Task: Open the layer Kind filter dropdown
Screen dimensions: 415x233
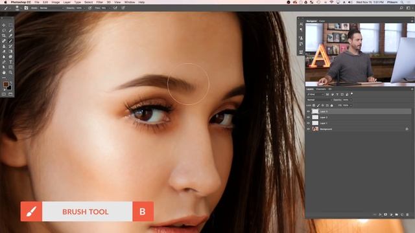Action: [316, 94]
